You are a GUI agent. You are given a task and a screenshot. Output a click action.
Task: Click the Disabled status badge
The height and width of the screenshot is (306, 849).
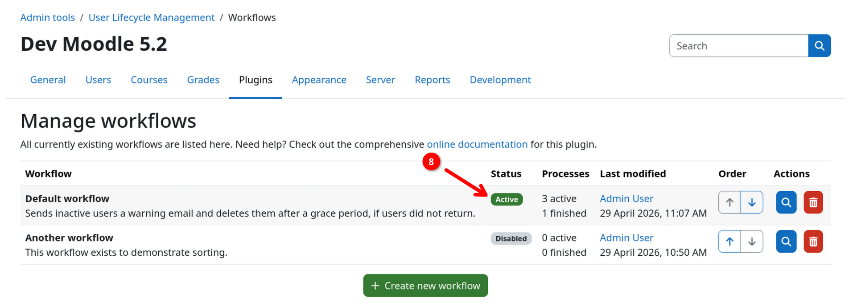point(511,238)
